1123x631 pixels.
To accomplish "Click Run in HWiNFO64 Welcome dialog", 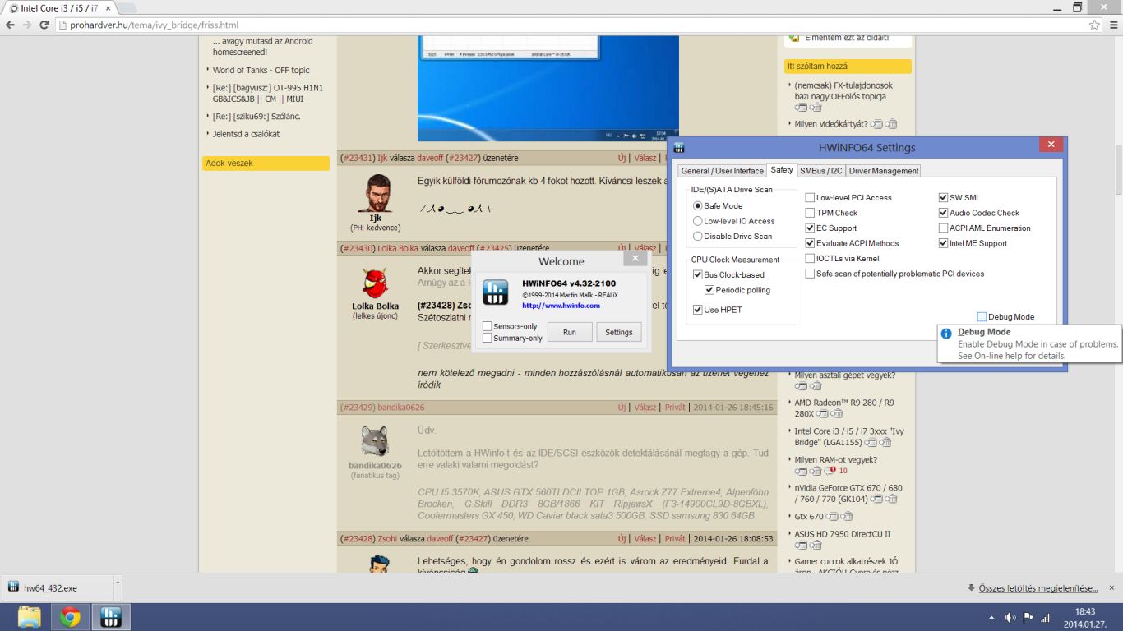I will pos(570,332).
